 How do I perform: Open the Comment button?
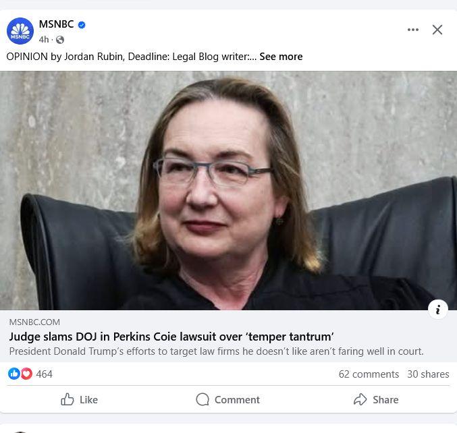227,399
